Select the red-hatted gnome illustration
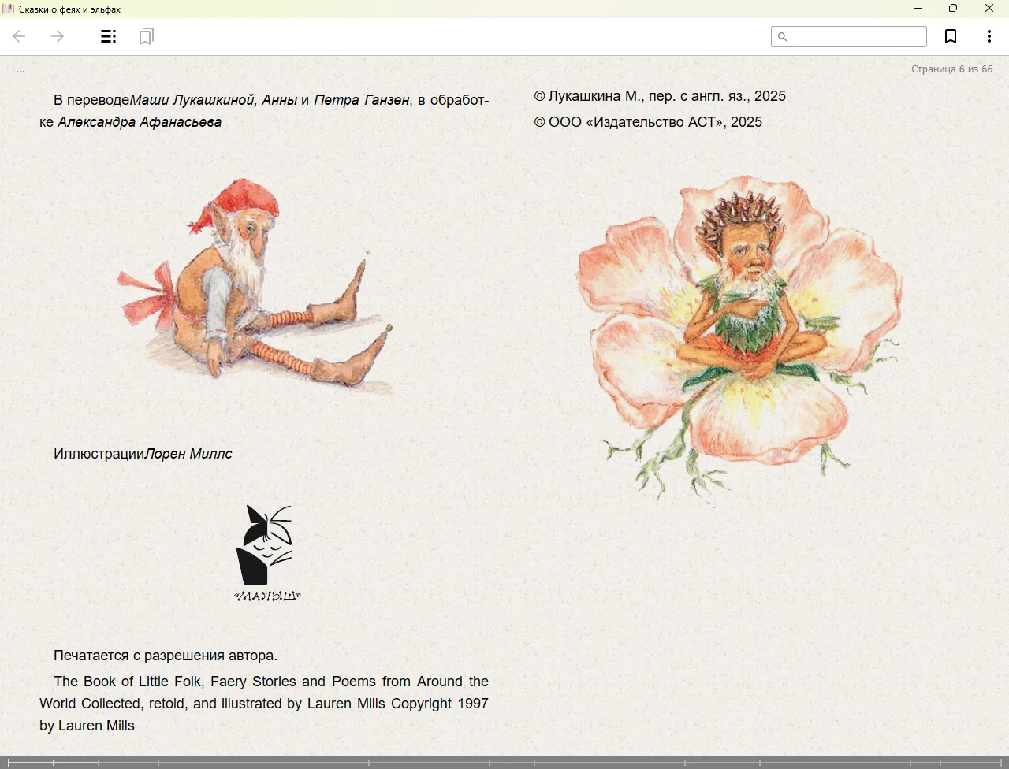Viewport: 1009px width, 769px height. coord(256,288)
